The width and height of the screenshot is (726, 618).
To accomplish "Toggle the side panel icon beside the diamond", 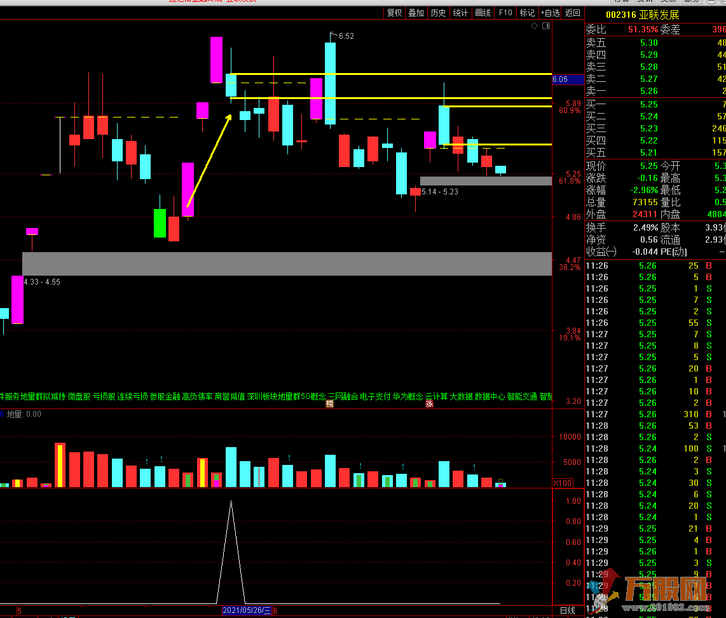I will [x=545, y=26].
